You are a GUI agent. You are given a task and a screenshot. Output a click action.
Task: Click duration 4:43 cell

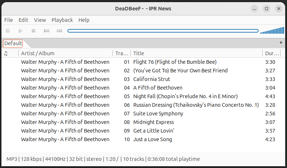[270, 96]
